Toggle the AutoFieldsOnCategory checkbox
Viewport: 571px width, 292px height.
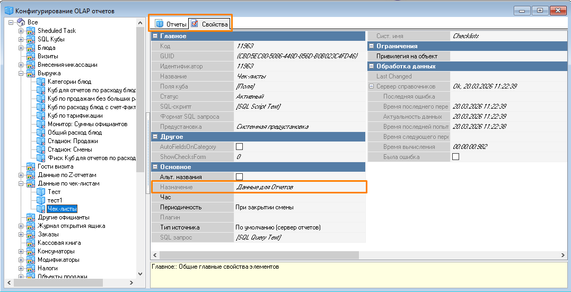point(240,147)
